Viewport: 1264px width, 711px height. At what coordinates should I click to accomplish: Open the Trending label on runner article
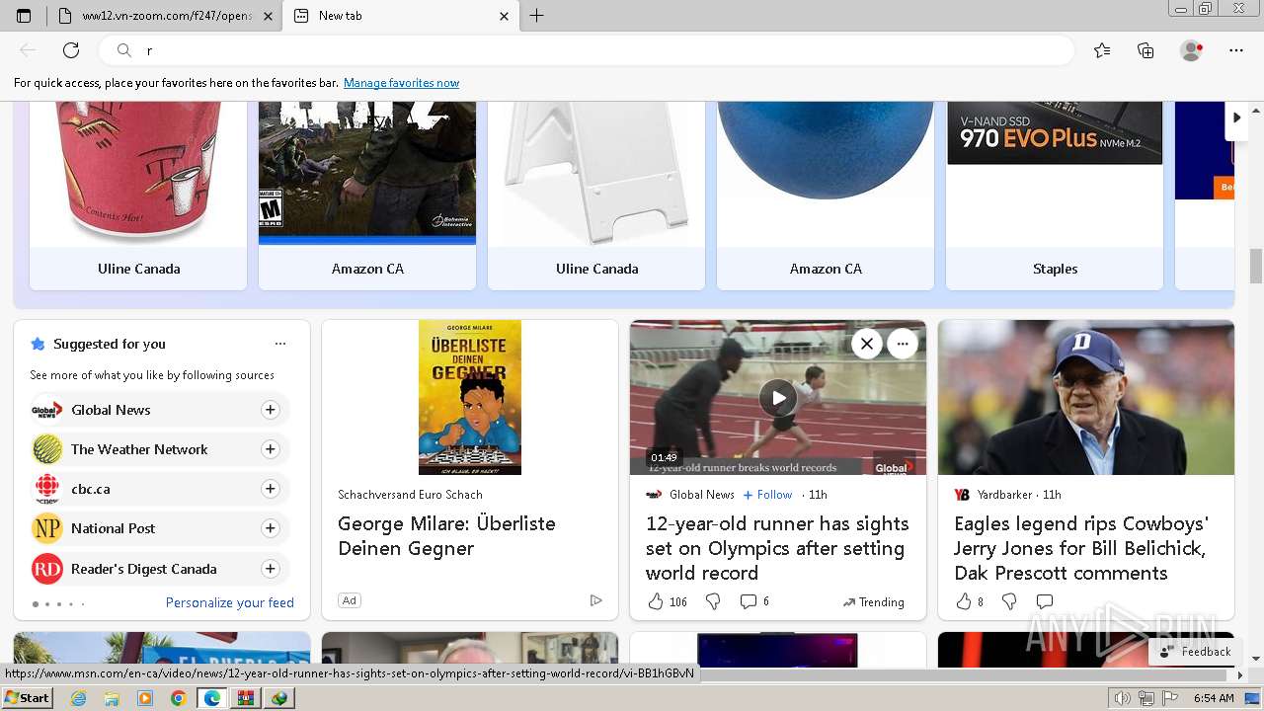[x=874, y=602]
